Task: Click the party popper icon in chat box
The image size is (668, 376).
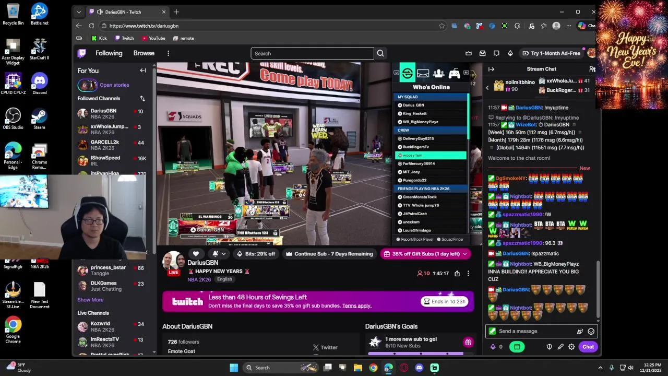Action: 580,331
